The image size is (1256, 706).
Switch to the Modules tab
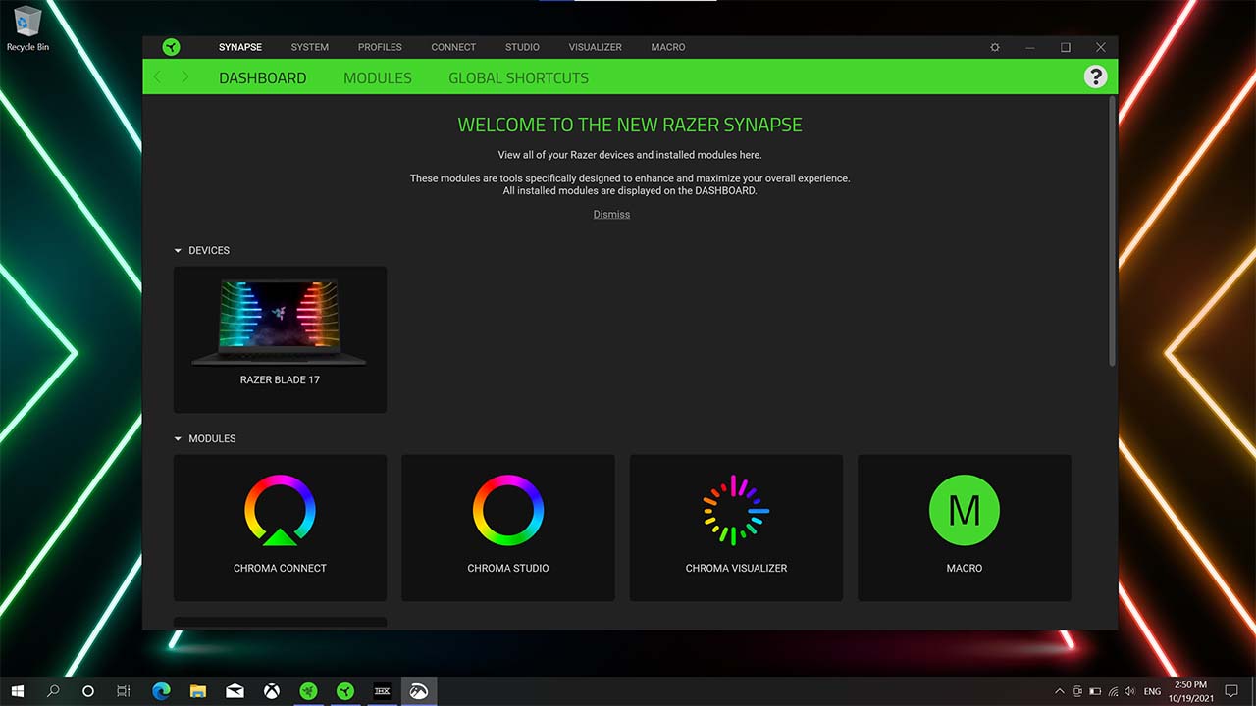[x=377, y=77]
